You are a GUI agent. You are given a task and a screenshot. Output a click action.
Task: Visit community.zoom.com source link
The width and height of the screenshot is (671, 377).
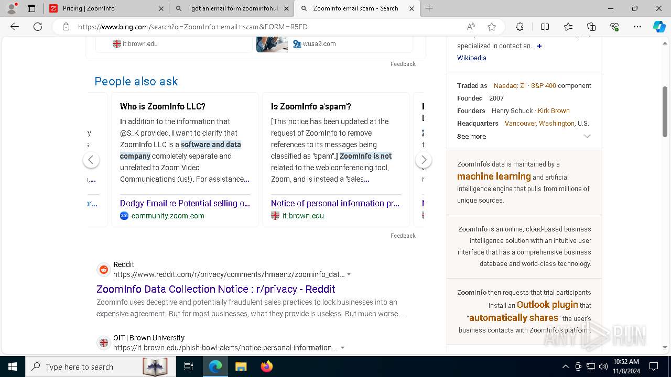point(168,216)
